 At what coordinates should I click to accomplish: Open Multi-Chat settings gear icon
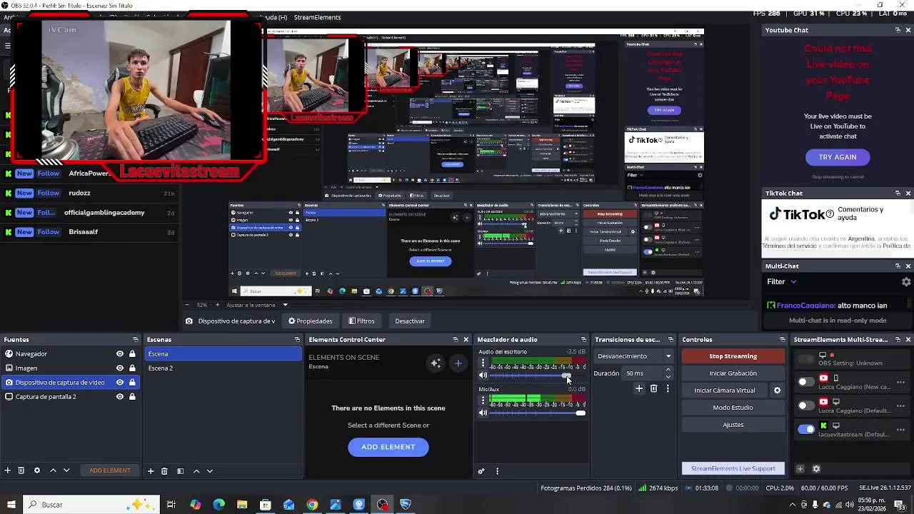point(906,282)
